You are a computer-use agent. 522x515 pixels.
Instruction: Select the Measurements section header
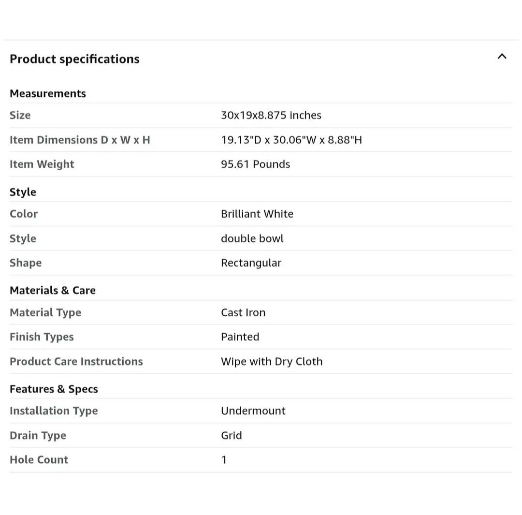pyautogui.click(x=48, y=93)
